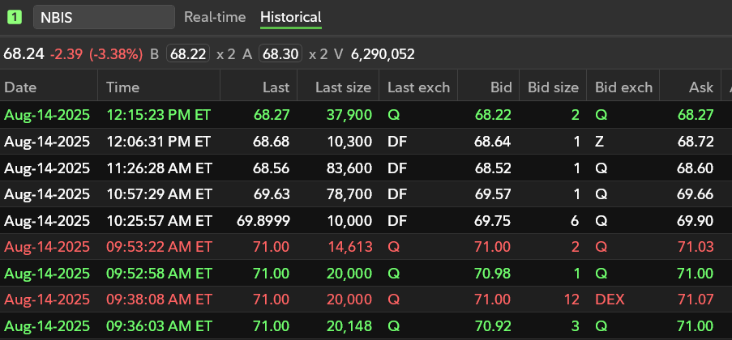Select the 11:26:28 AM ET row time
The image size is (732, 340).
coord(159,168)
